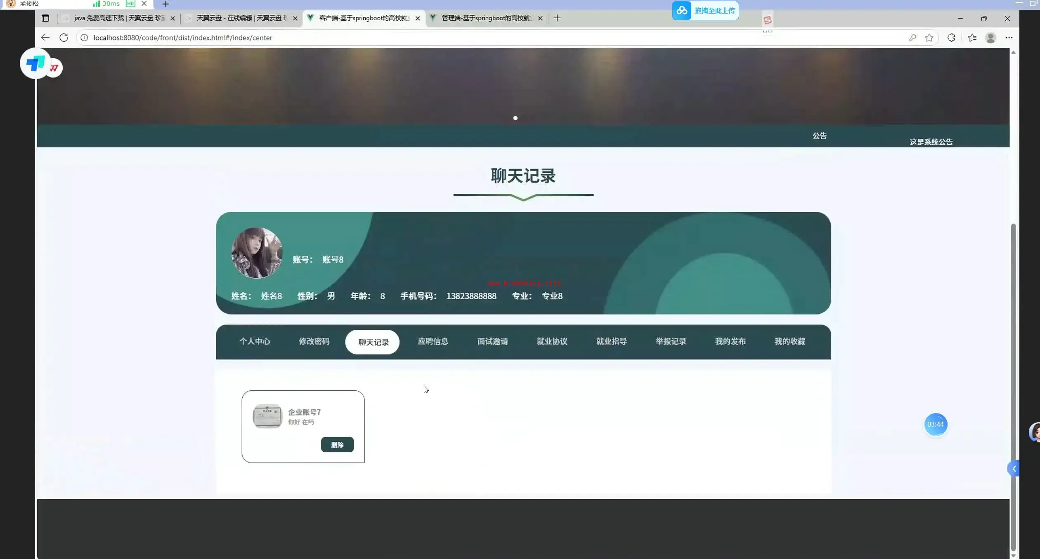Click the 拖拽至此上传 upload button
This screenshot has height=559, width=1040.
(706, 11)
